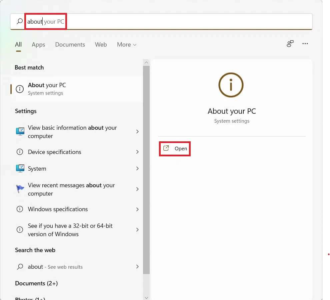This screenshot has height=300, width=330.
Task: Click the magnifier icon in the search box
Action: [20, 21]
